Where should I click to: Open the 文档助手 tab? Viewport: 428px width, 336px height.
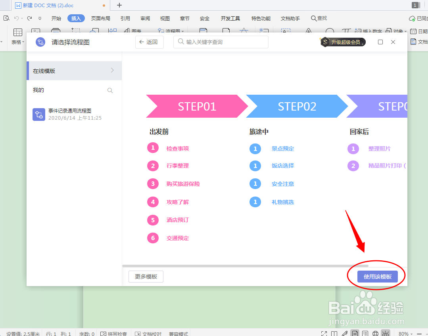290,18
